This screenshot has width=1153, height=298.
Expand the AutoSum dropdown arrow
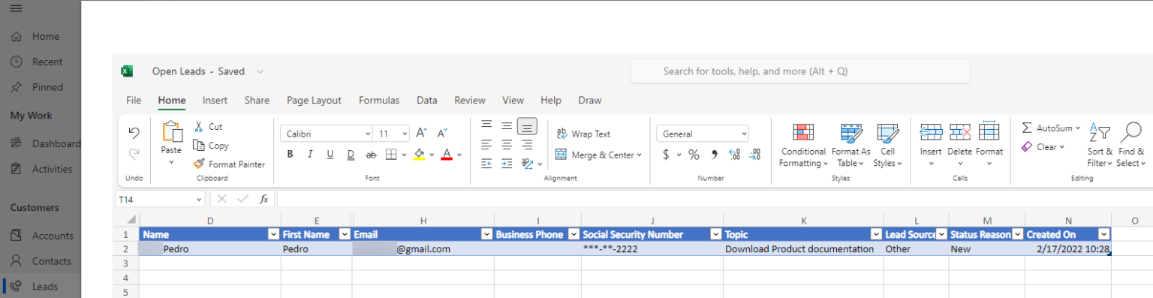click(1078, 128)
